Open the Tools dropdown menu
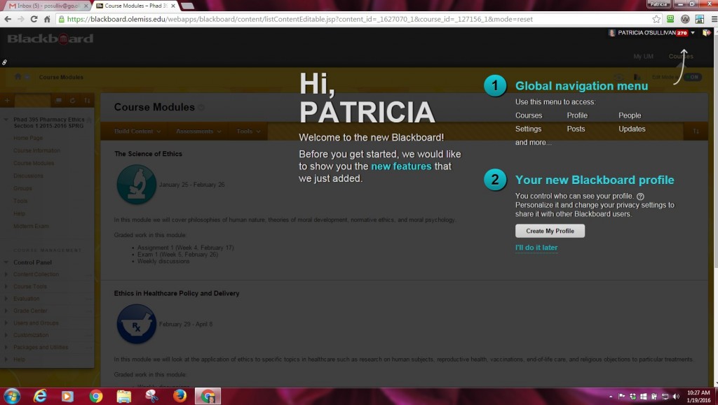The height and width of the screenshot is (405, 718). tap(249, 131)
